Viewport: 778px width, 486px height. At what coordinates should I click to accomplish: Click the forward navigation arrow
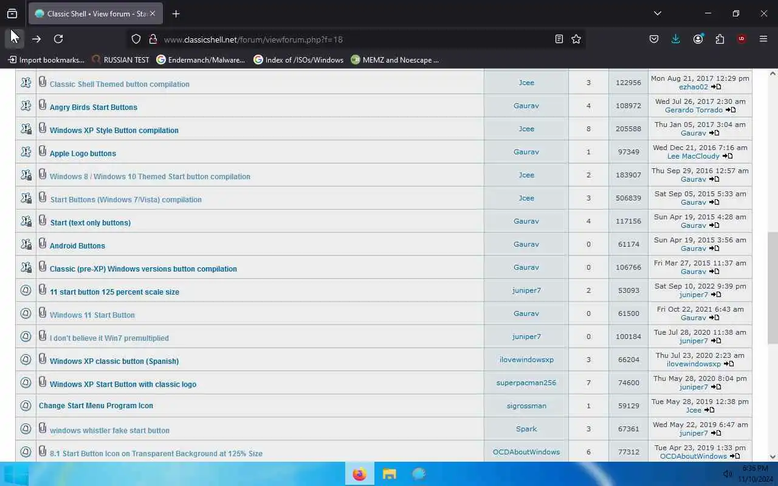[36, 39]
